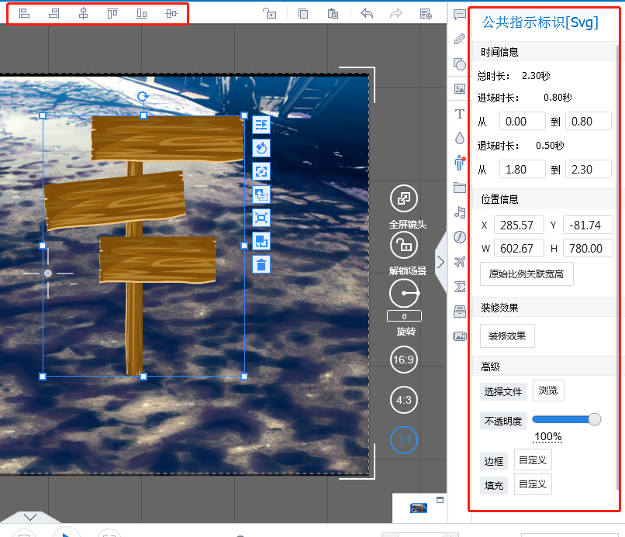Click the rotation value box showing 0
This screenshot has height=537, width=625.
pos(404,316)
